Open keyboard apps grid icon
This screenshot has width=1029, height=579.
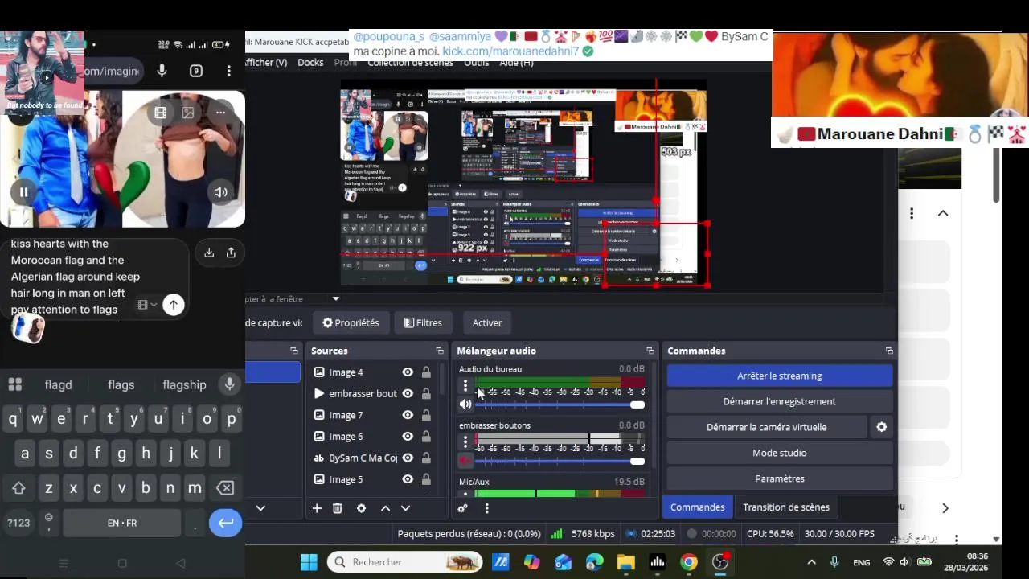coord(14,384)
